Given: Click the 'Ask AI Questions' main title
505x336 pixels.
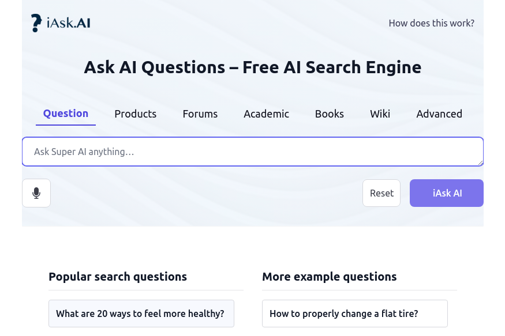Looking at the screenshot, I should click(x=253, y=67).
